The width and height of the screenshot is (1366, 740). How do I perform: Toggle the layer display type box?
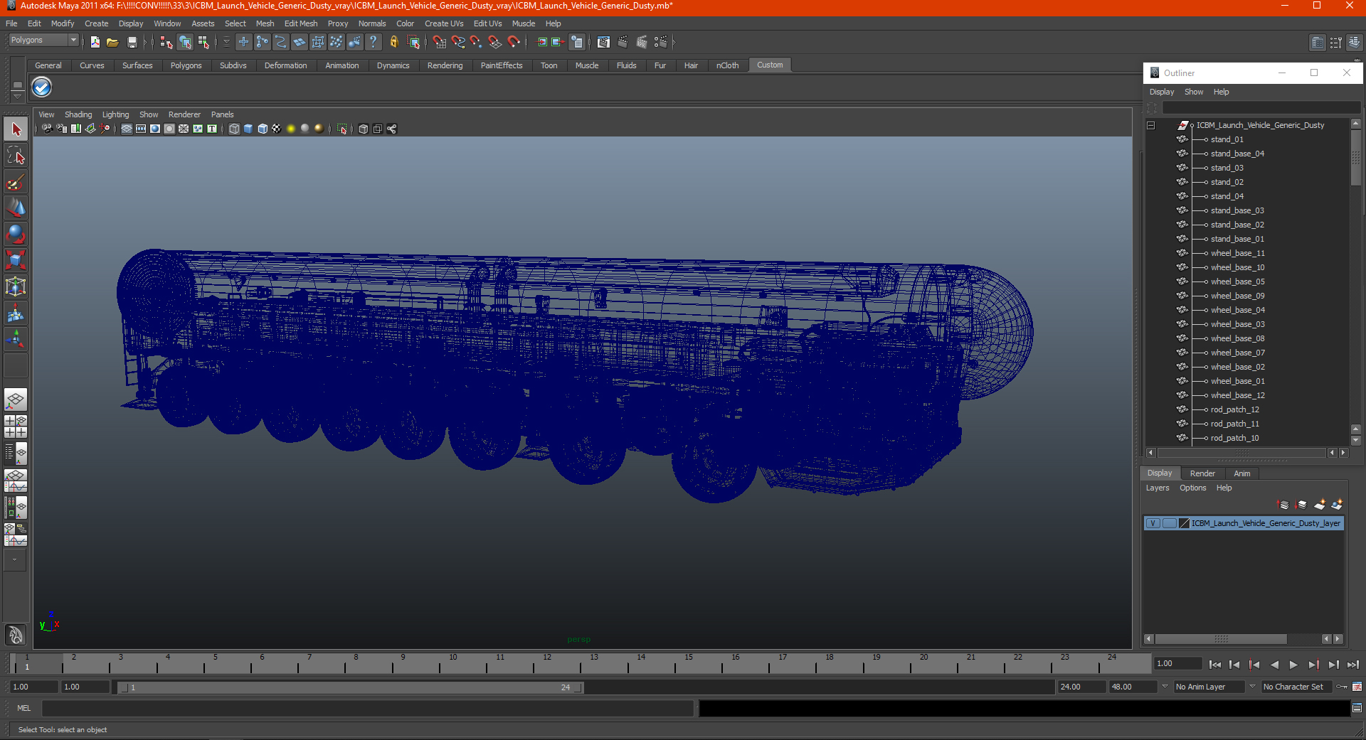[x=1170, y=523]
